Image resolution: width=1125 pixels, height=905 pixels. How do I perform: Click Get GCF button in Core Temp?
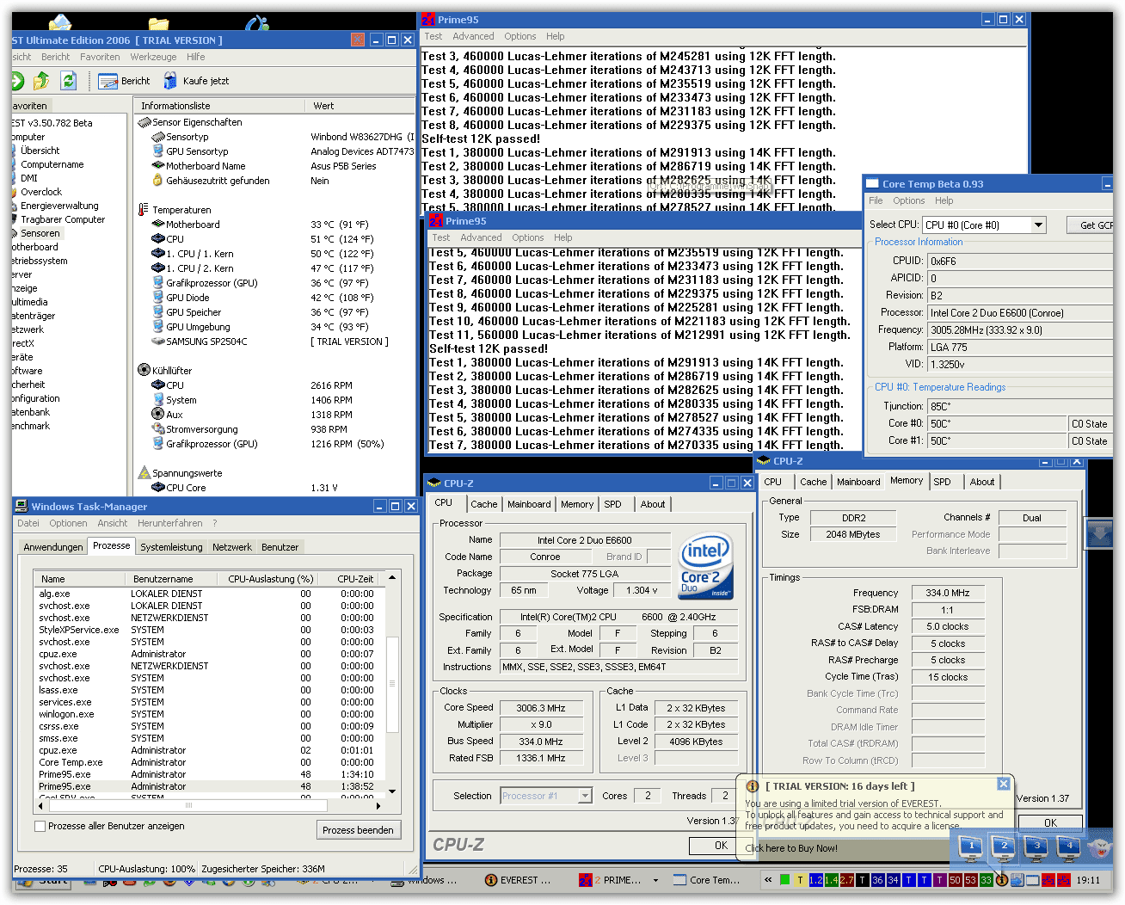pyautogui.click(x=1090, y=225)
